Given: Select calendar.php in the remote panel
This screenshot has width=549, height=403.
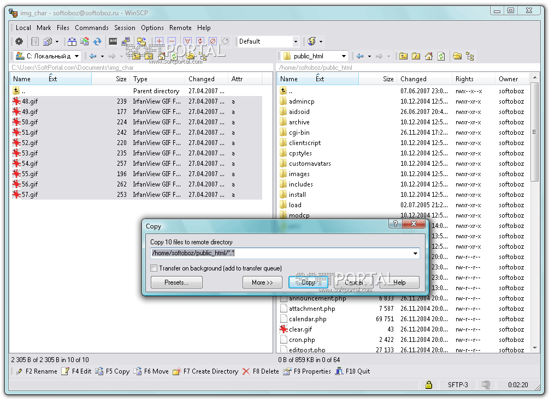Looking at the screenshot, I should [x=308, y=319].
